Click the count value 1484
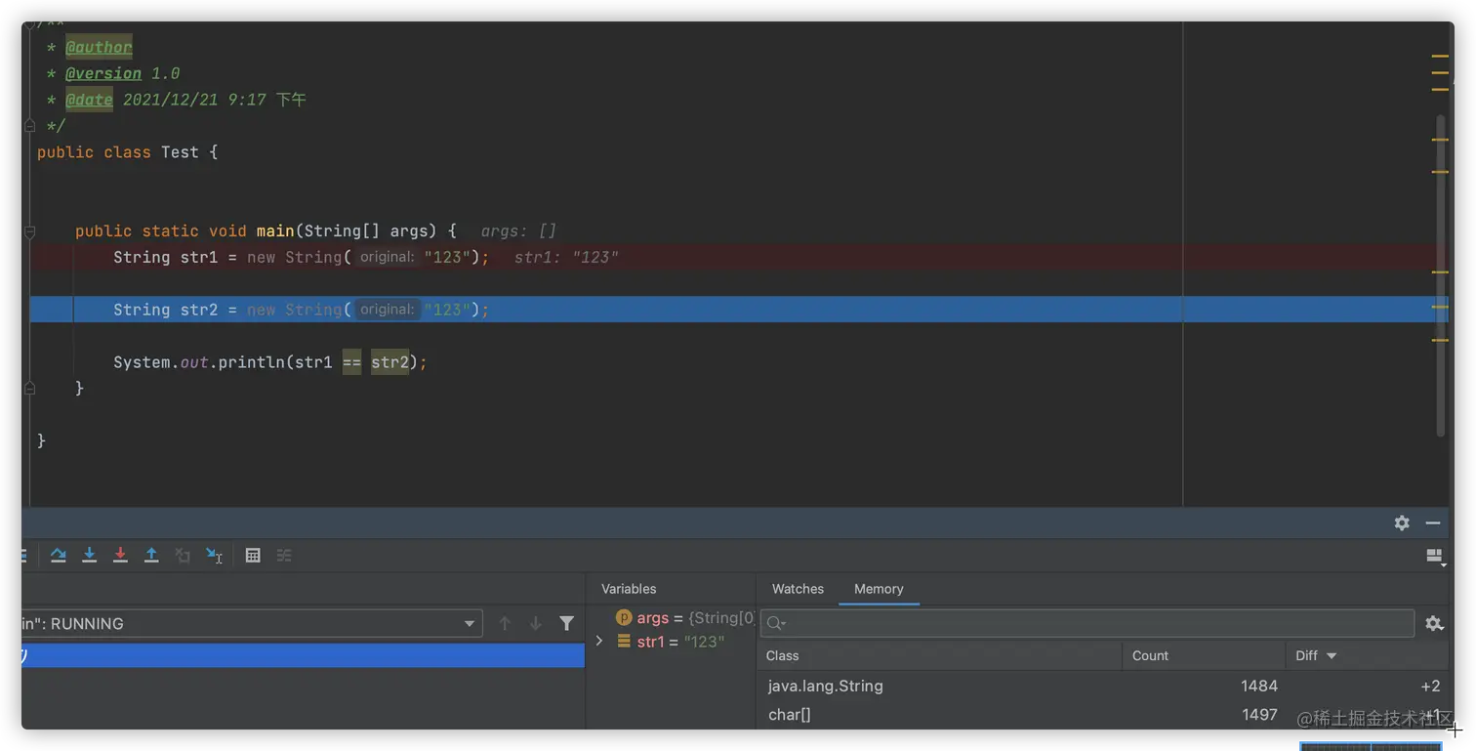 (1259, 686)
